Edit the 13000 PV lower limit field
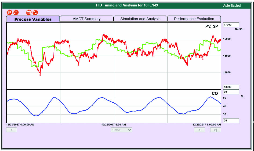254x151 pixels. [231, 87]
